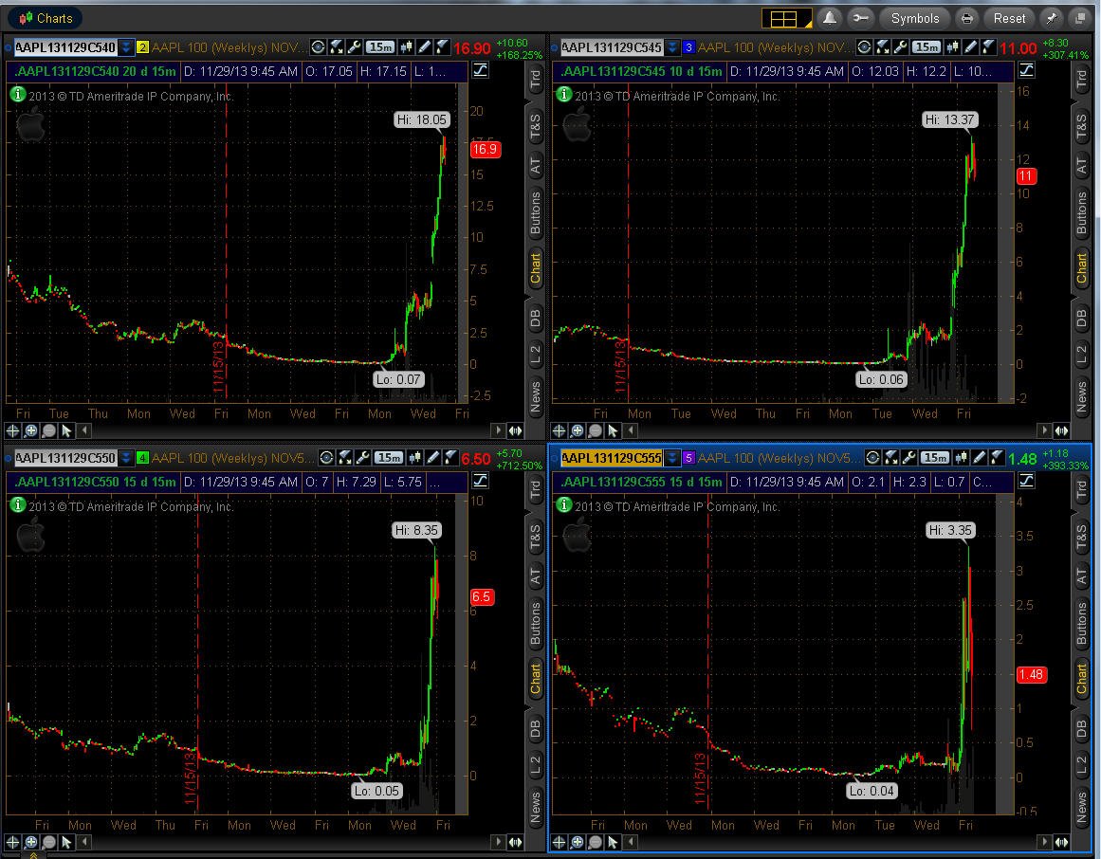Click the yellow link color box number 2
Viewport: 1101px width, 859px height.
142,47
